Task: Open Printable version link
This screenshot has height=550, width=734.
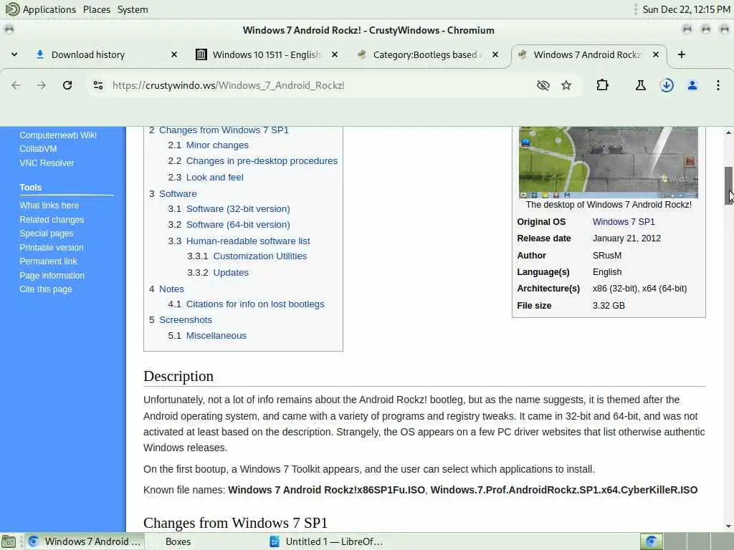Action: point(52,247)
